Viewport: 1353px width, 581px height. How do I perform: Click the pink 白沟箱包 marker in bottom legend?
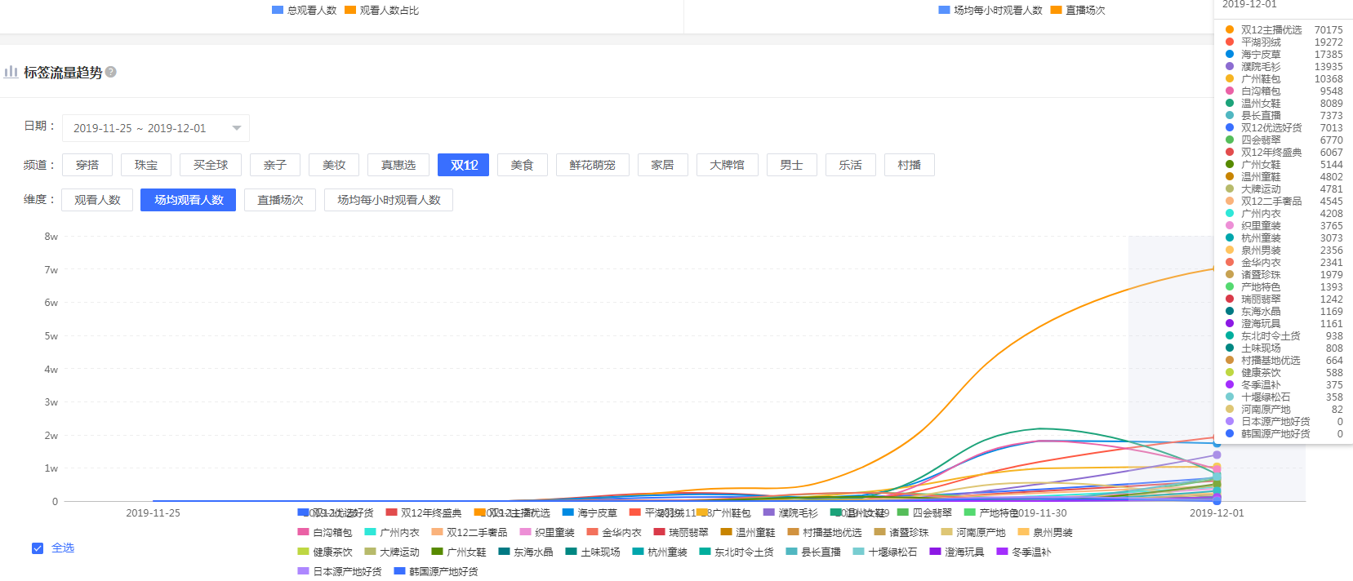tap(304, 532)
